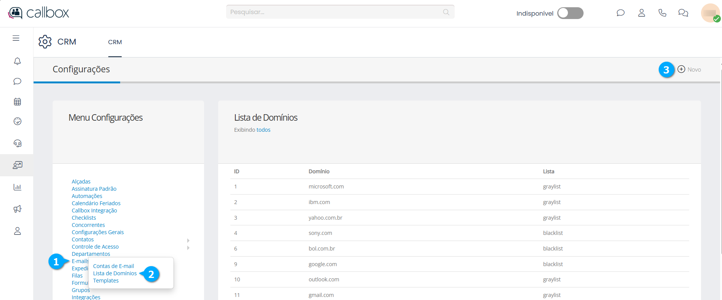Open the conversations icon in top bar
Image resolution: width=722 pixels, height=300 pixels.
[x=683, y=13]
